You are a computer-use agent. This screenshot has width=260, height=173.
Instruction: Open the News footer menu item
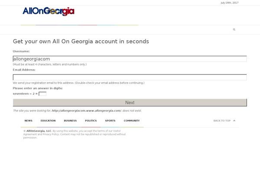pos(28,121)
